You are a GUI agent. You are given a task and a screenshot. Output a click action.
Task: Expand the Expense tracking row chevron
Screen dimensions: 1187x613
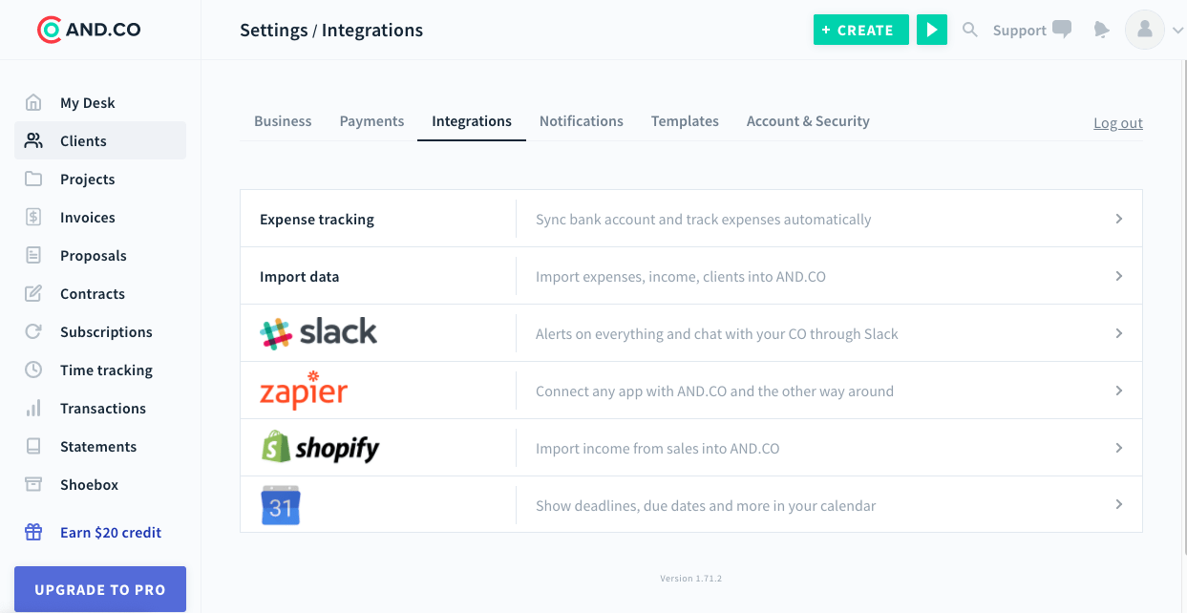[1119, 219]
